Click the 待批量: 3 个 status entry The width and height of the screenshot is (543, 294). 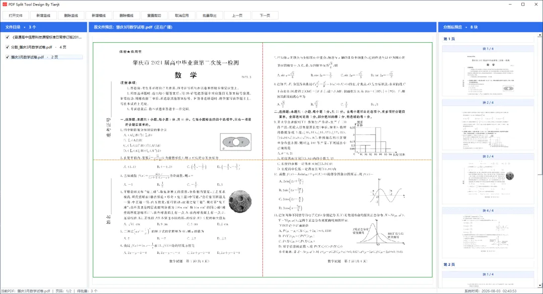point(87,291)
